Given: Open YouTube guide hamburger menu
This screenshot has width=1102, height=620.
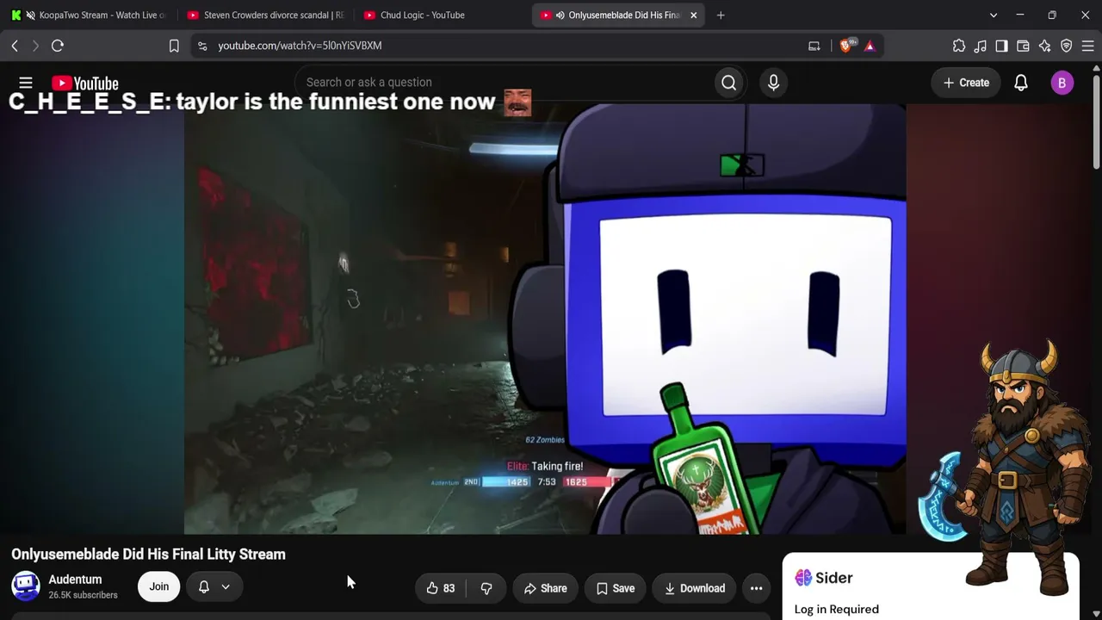Looking at the screenshot, I should 26,83.
